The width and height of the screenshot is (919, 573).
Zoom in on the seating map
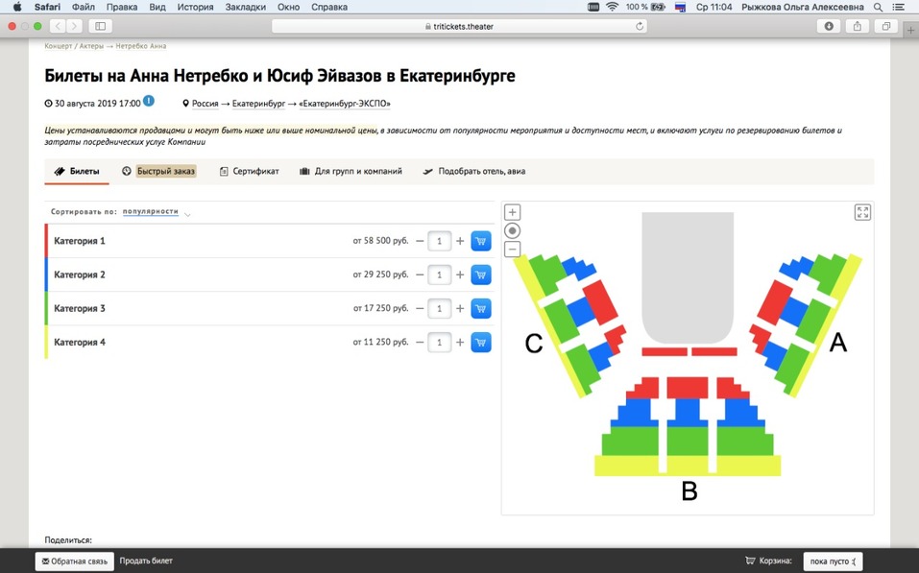tap(513, 212)
